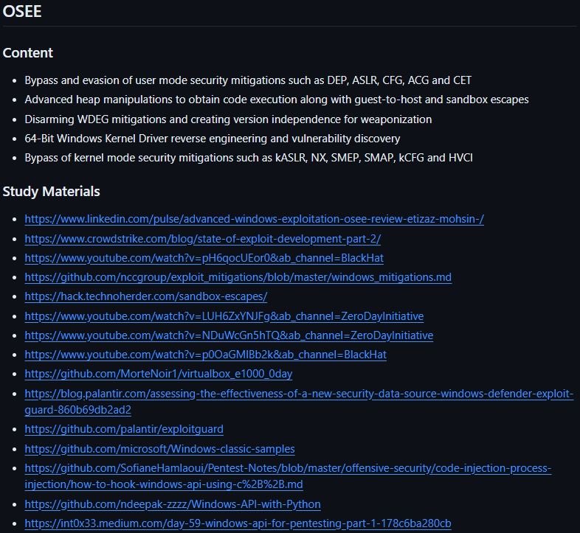Screen dimensions: 580x533
Task: Open CrowdStrike state-of-exploit-development part 2 link
Action: (203, 239)
